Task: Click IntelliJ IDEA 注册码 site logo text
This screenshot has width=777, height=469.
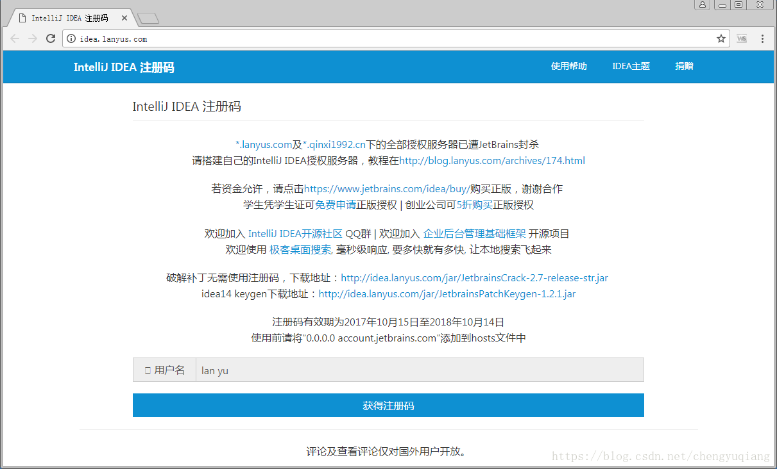Action: 124,67
